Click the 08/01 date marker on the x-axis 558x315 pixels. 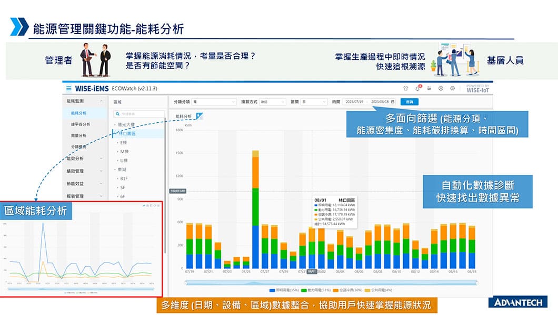click(312, 272)
